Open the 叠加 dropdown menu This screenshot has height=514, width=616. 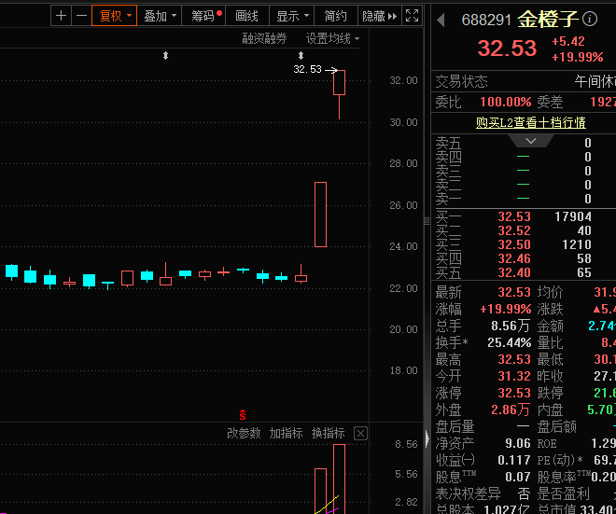point(160,16)
